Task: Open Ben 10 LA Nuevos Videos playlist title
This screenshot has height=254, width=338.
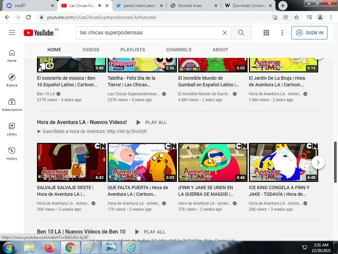Action: (x=81, y=232)
